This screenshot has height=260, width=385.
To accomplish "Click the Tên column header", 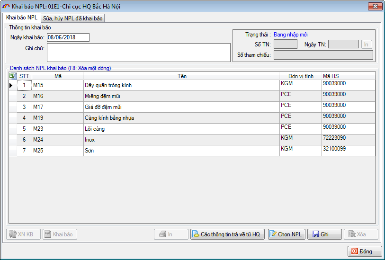I will click(x=181, y=76).
